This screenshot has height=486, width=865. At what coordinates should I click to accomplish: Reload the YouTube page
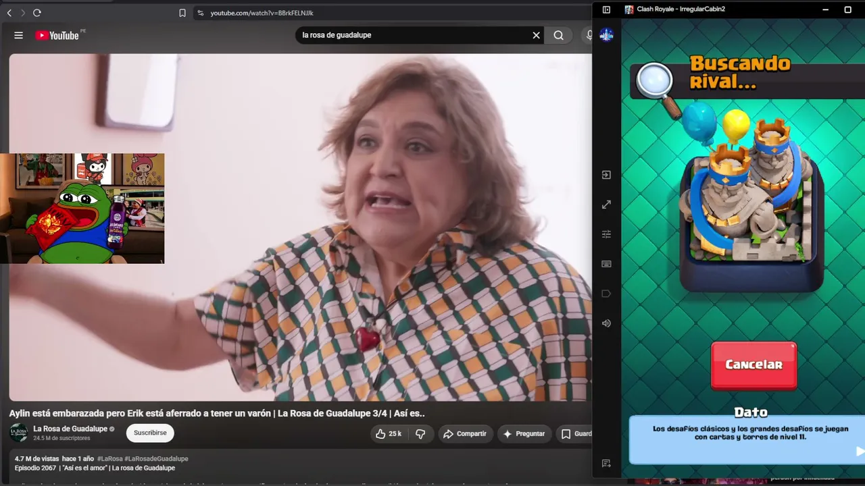coord(37,13)
